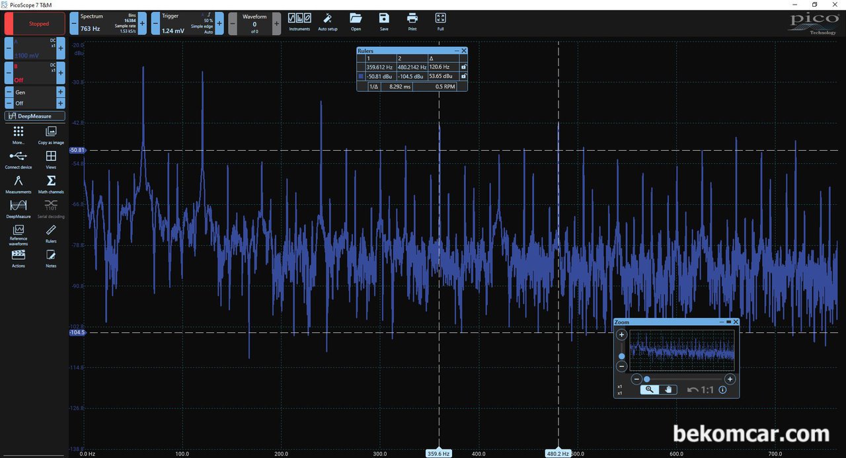Click vertical zoom in plus button
Viewport: 846px width, 458px height.
[x=621, y=334]
